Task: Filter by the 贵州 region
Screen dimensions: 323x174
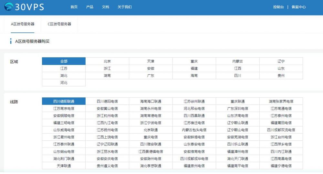Action: pos(281,76)
